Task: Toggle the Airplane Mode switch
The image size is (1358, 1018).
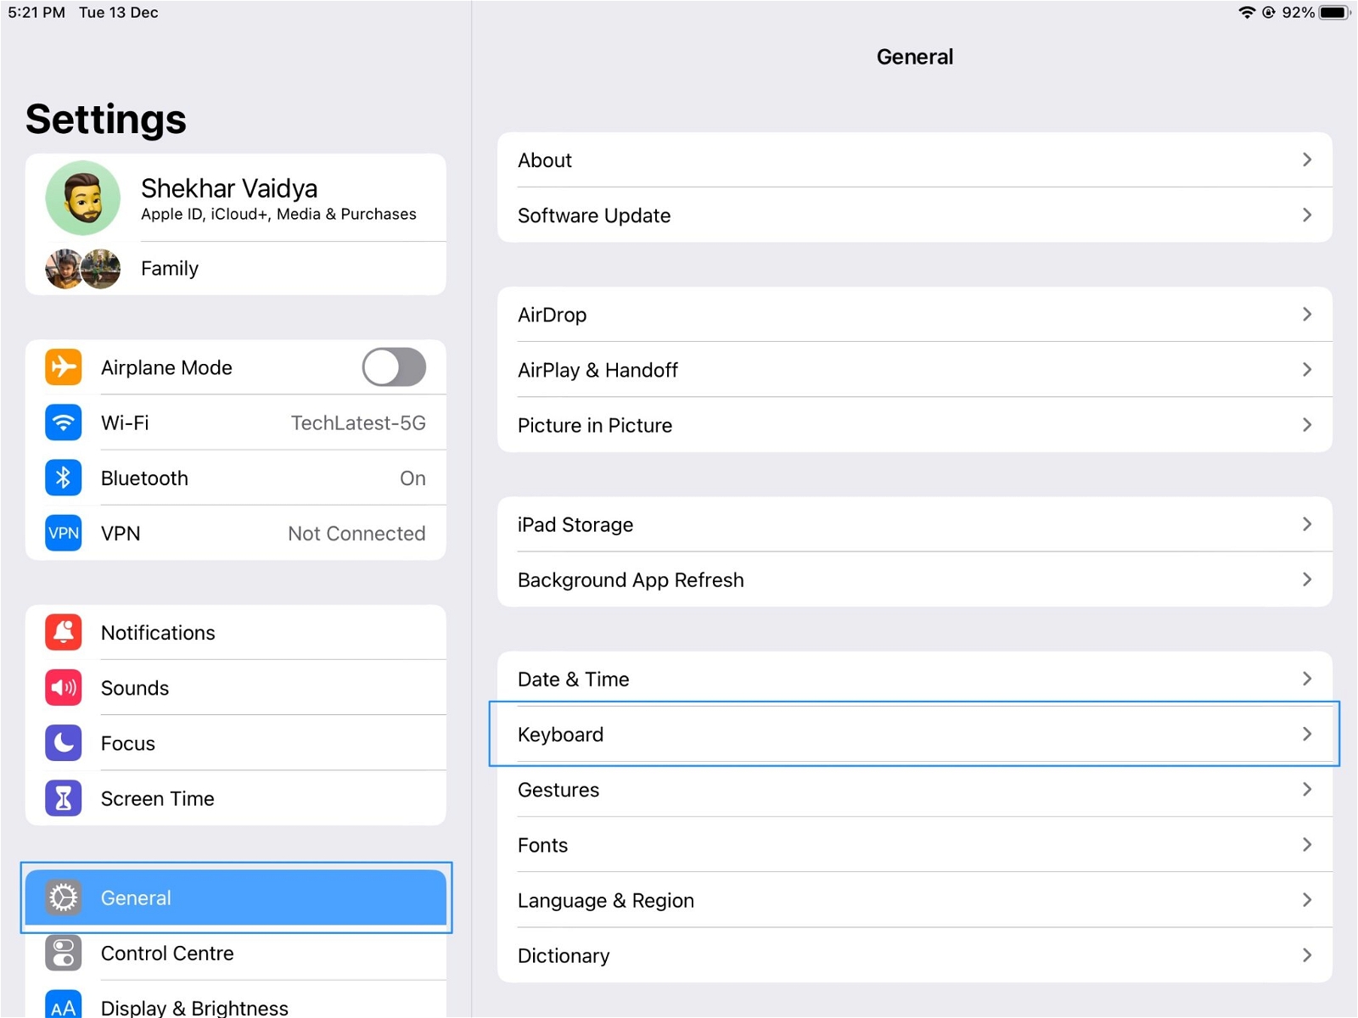Action: click(x=394, y=367)
